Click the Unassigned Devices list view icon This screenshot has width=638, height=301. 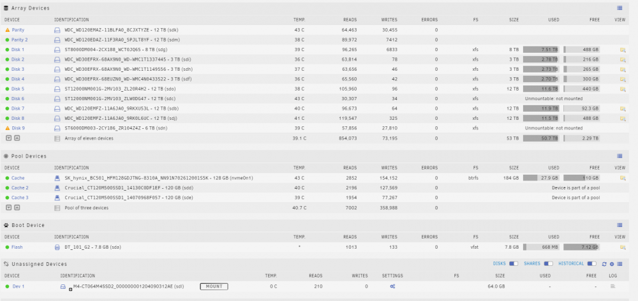[x=618, y=264]
